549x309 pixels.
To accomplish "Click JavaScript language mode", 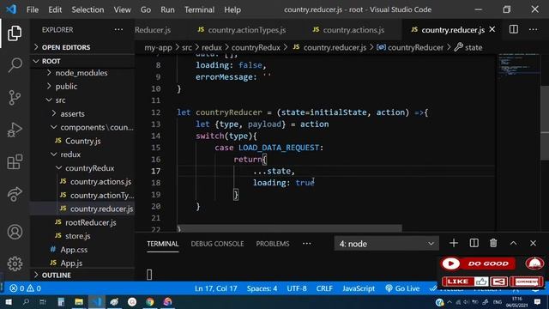I will pyautogui.click(x=359, y=288).
